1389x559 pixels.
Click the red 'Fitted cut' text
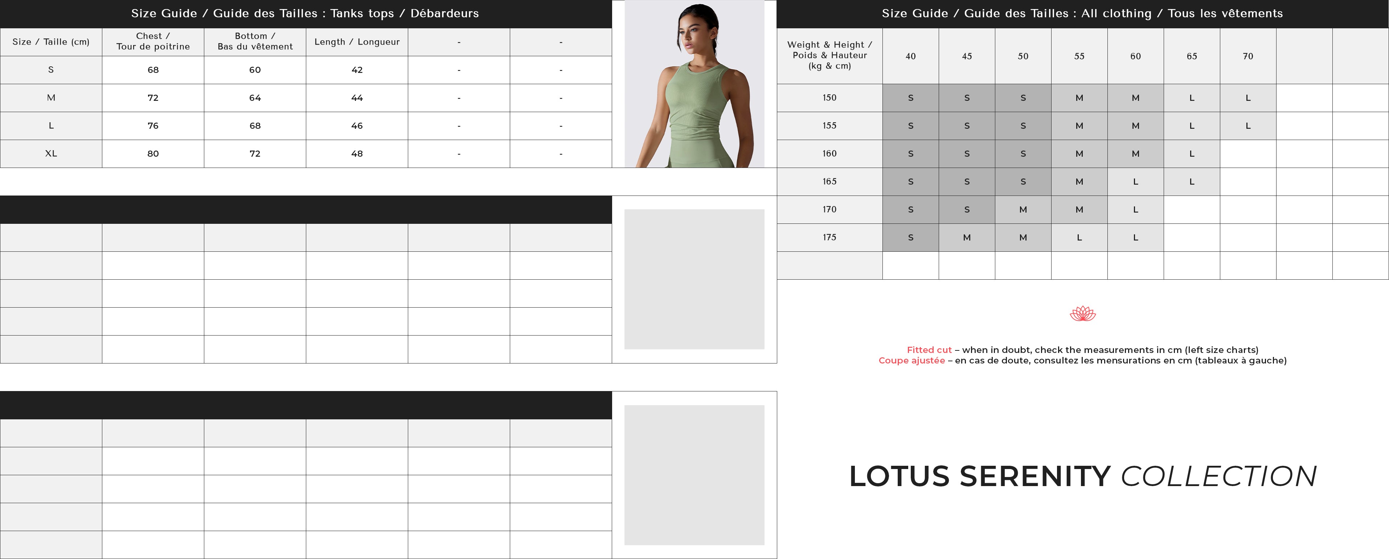click(929, 350)
